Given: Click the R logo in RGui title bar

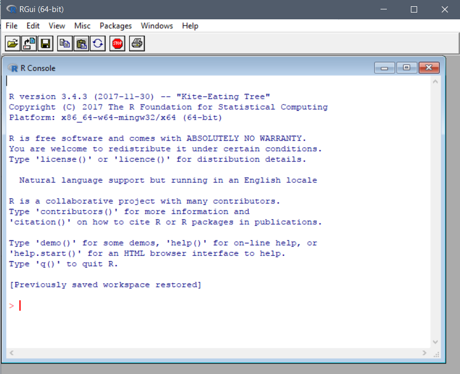Looking at the screenshot, I should tap(11, 9).
